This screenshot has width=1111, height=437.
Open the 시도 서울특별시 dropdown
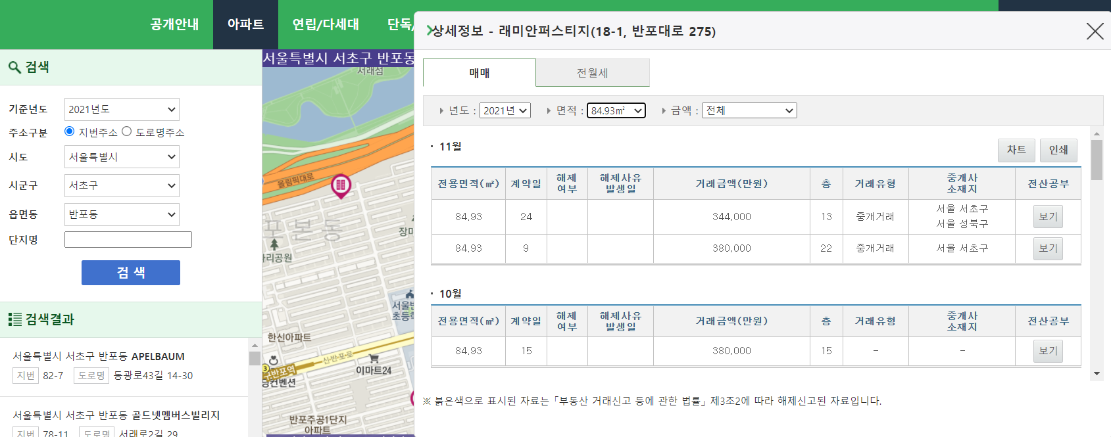point(122,157)
